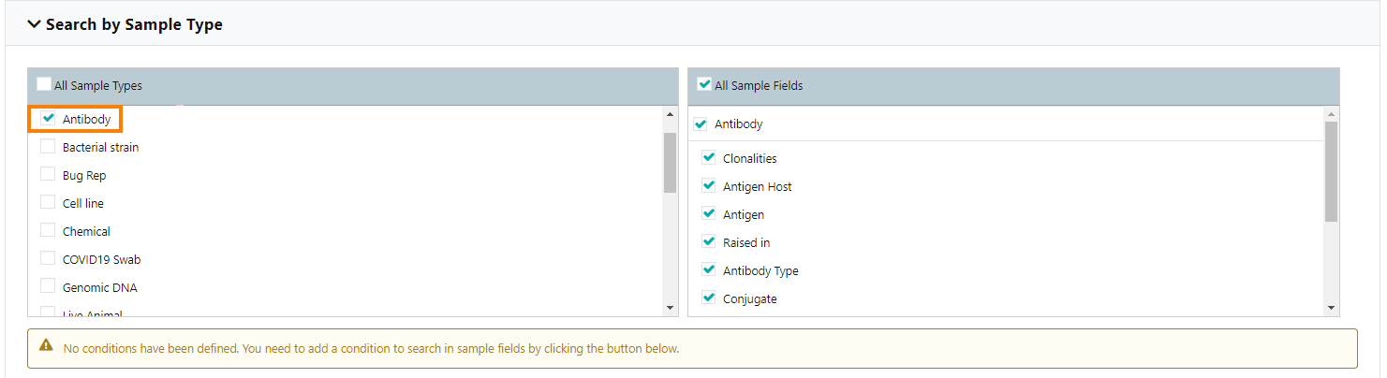Untick the Raised in field
This screenshot has height=378, width=1387.
(x=709, y=242)
